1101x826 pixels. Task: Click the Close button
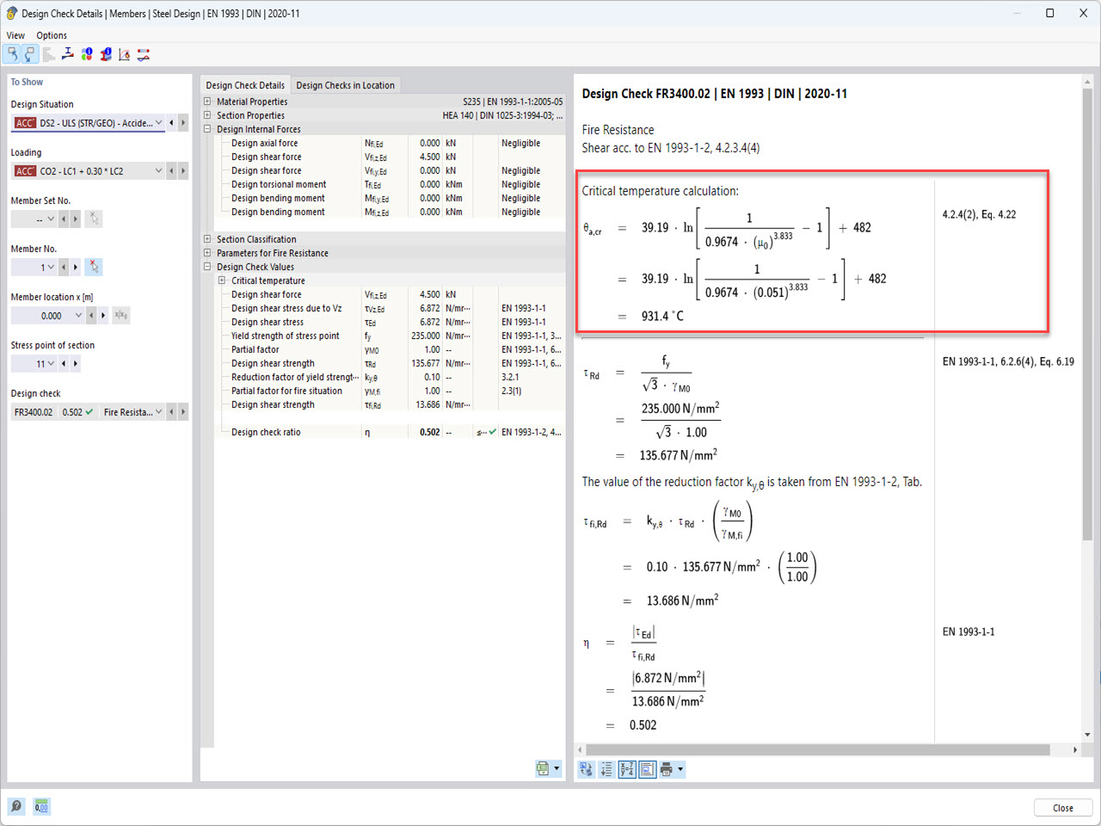1063,807
